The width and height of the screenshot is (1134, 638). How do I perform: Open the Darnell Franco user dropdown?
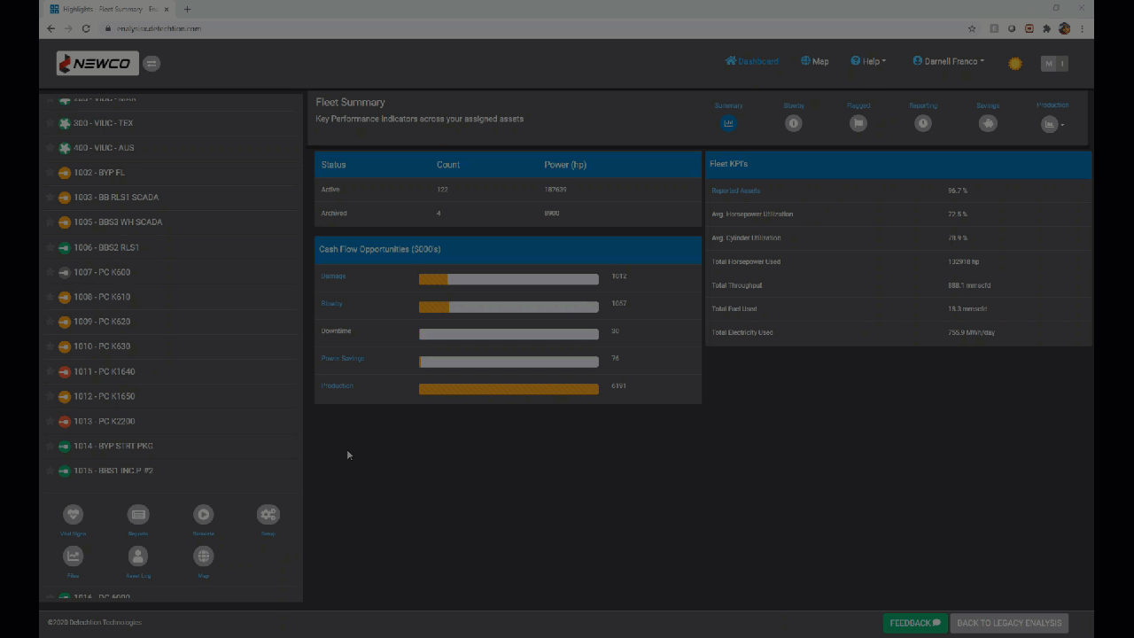[x=948, y=62]
